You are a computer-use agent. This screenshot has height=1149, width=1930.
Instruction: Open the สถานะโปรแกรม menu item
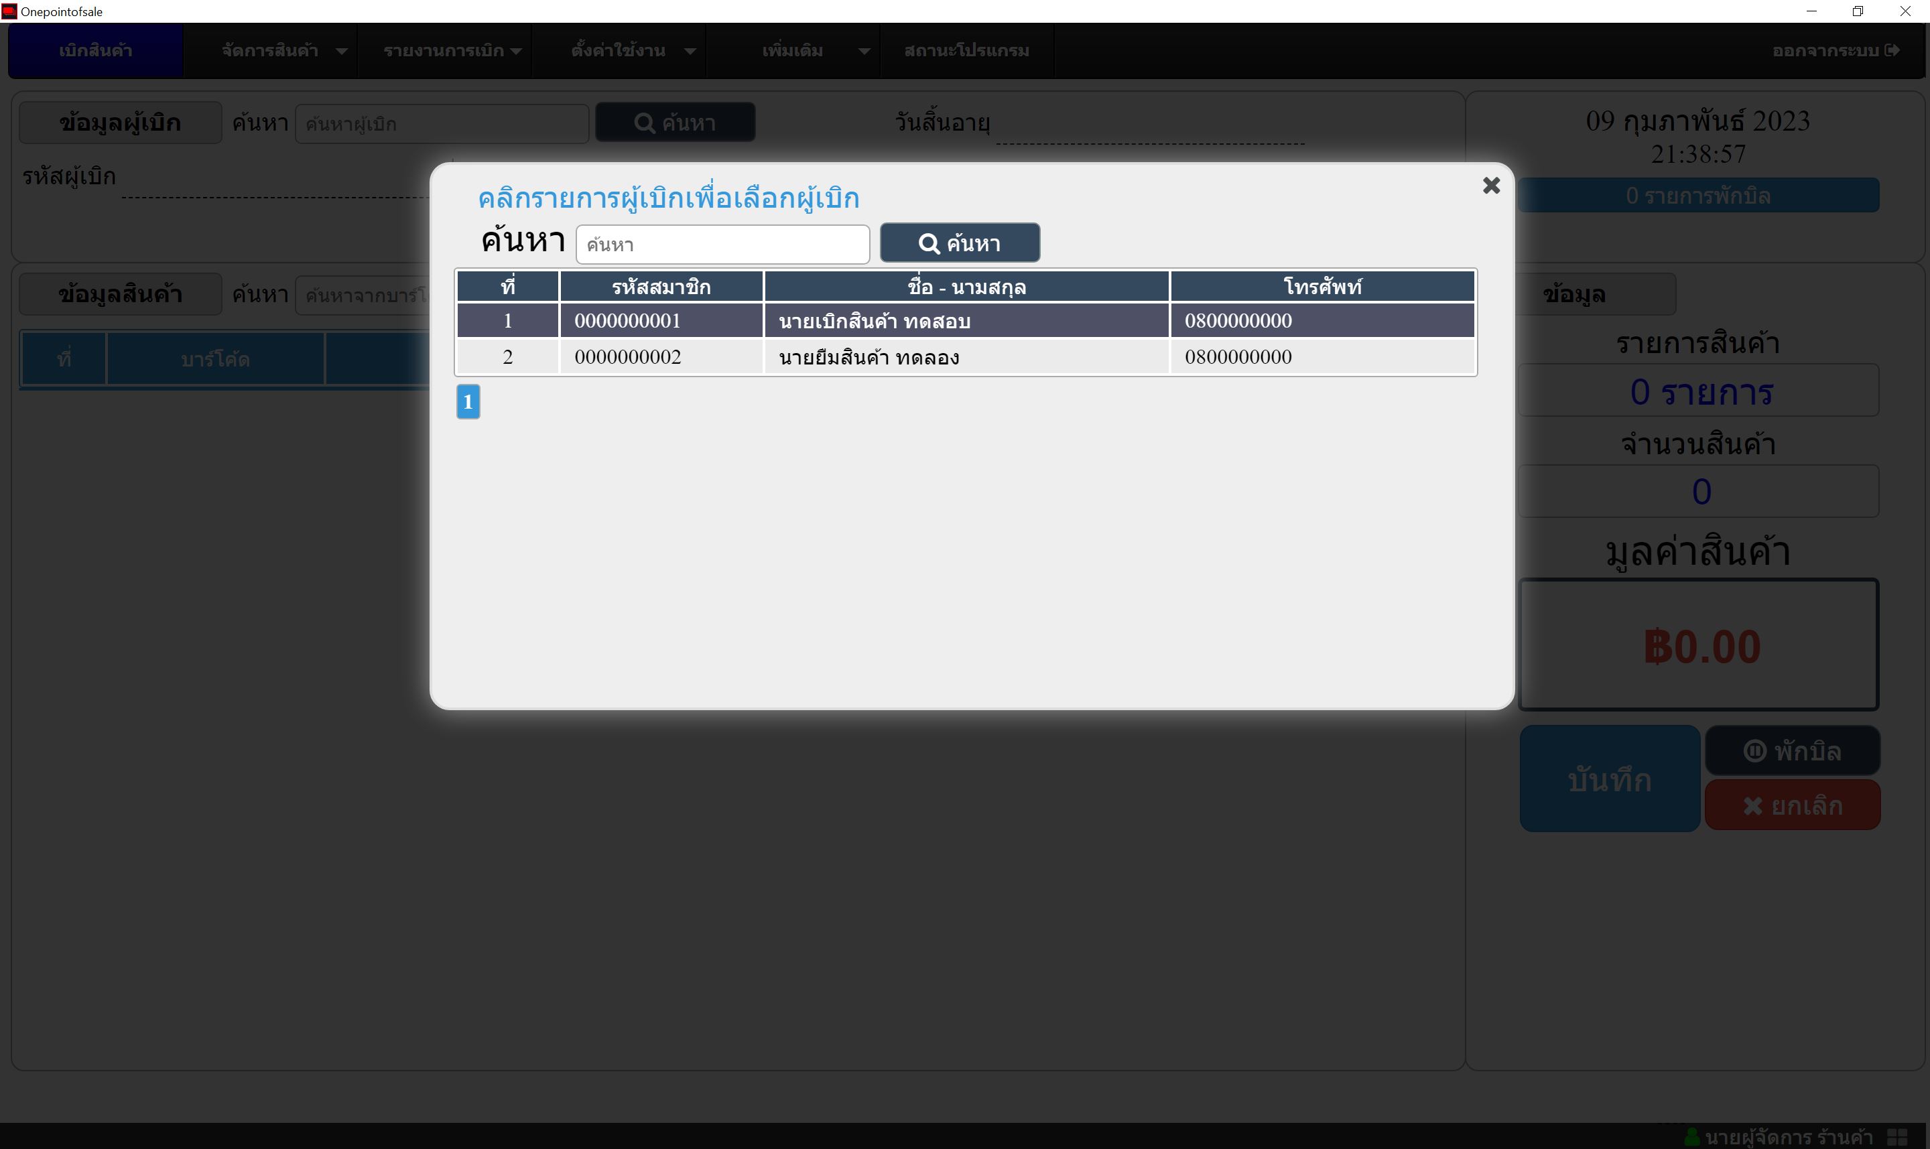(x=967, y=50)
